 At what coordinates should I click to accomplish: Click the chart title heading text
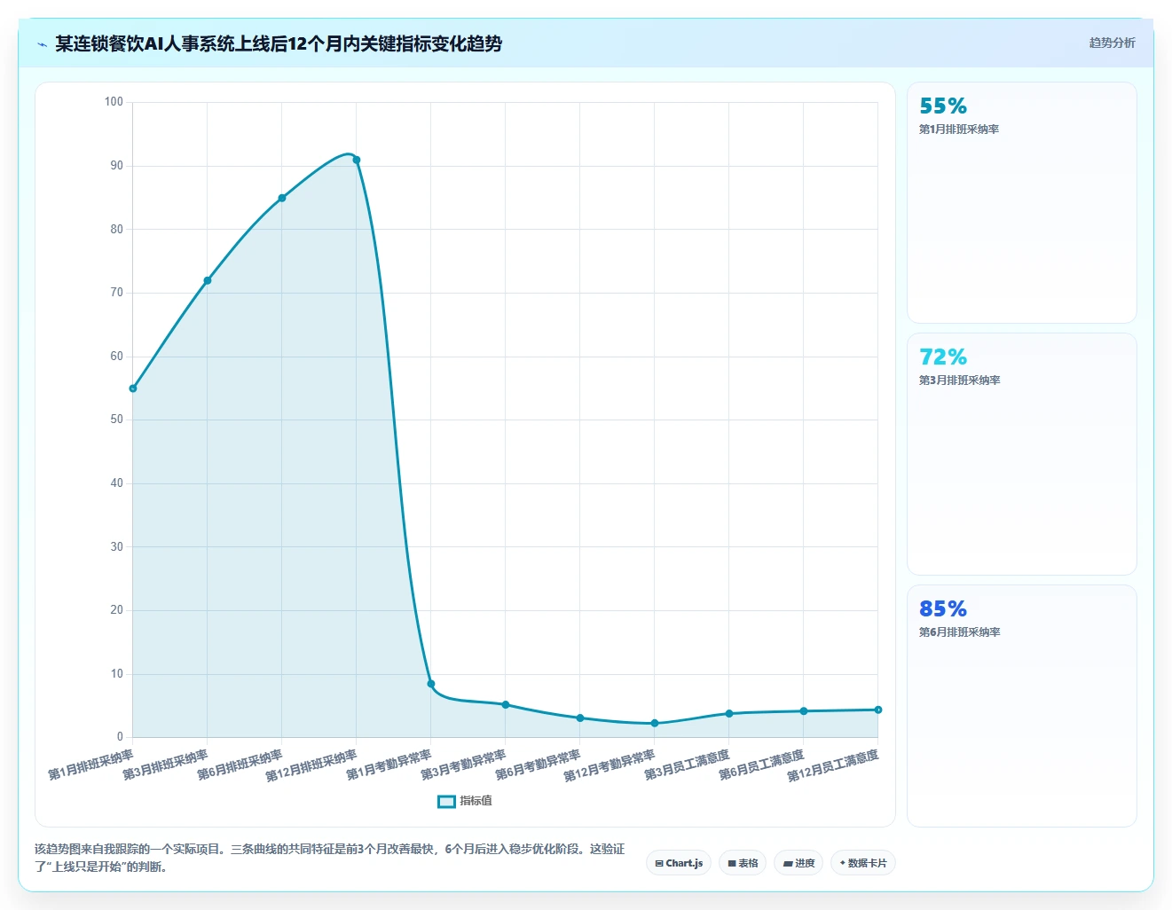[x=279, y=43]
